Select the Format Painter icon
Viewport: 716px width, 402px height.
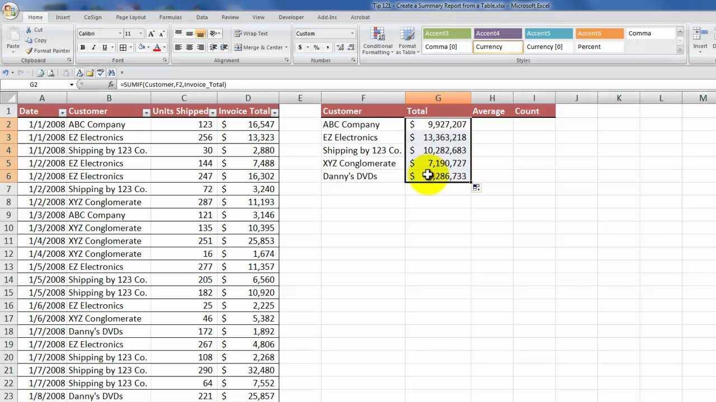(x=28, y=51)
